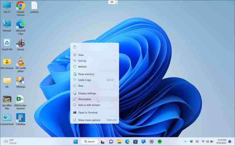
Task: Choose Paste shortcut in the context menu
Action: point(95,74)
